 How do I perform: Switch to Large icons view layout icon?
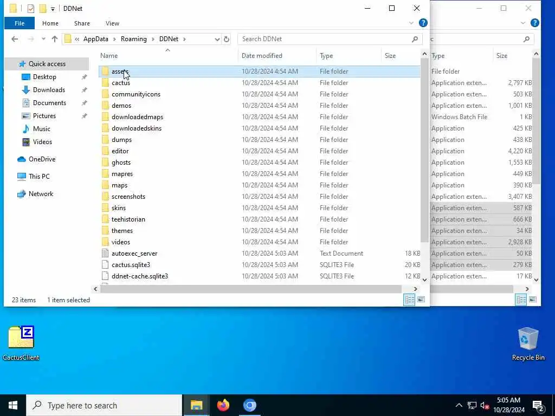[x=421, y=300]
